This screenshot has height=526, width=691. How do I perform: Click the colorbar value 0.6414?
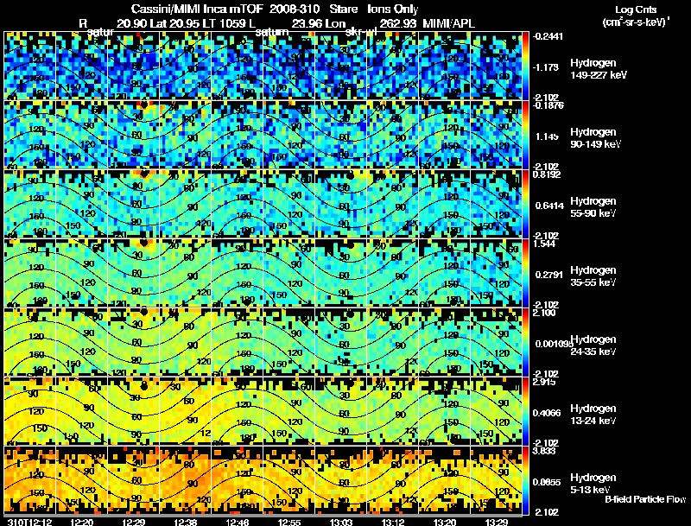coord(549,206)
